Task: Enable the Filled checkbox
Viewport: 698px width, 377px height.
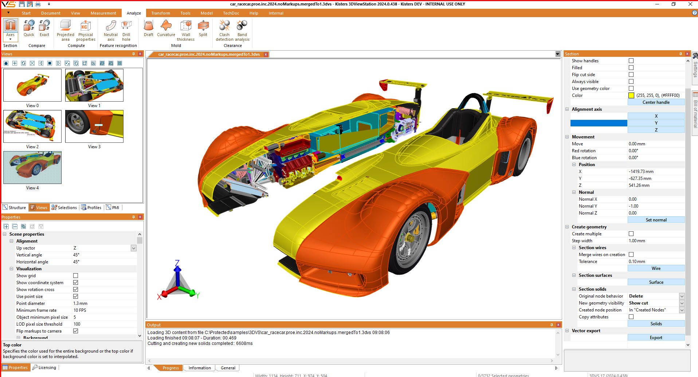Action: (x=631, y=68)
